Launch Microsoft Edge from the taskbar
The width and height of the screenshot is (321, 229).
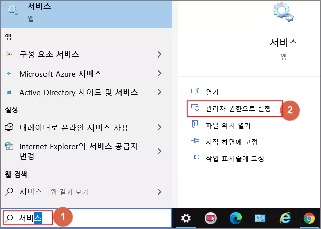click(x=236, y=218)
